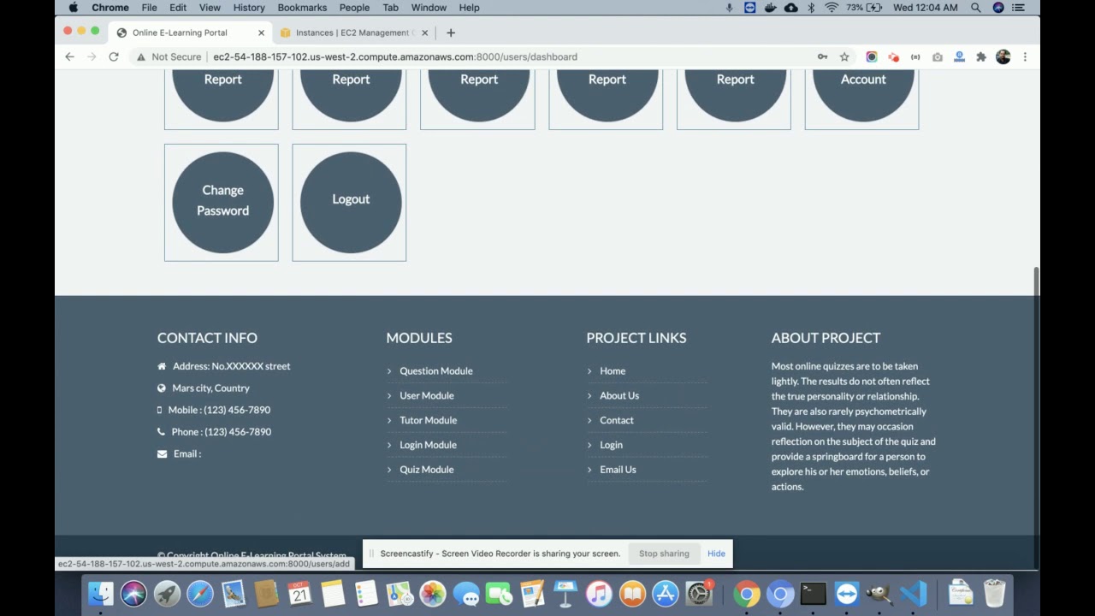Click the browser back arrow
The width and height of the screenshot is (1095, 616).
(x=70, y=56)
